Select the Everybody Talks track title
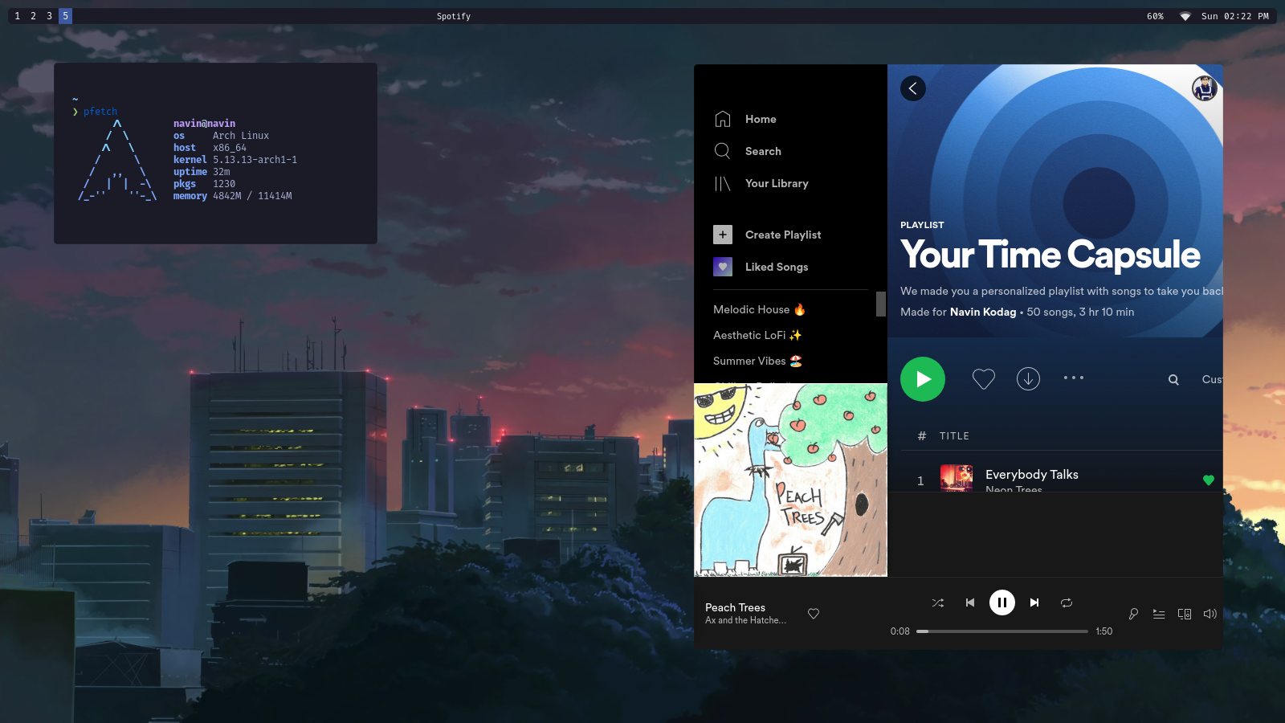1285x723 pixels. [1032, 475]
